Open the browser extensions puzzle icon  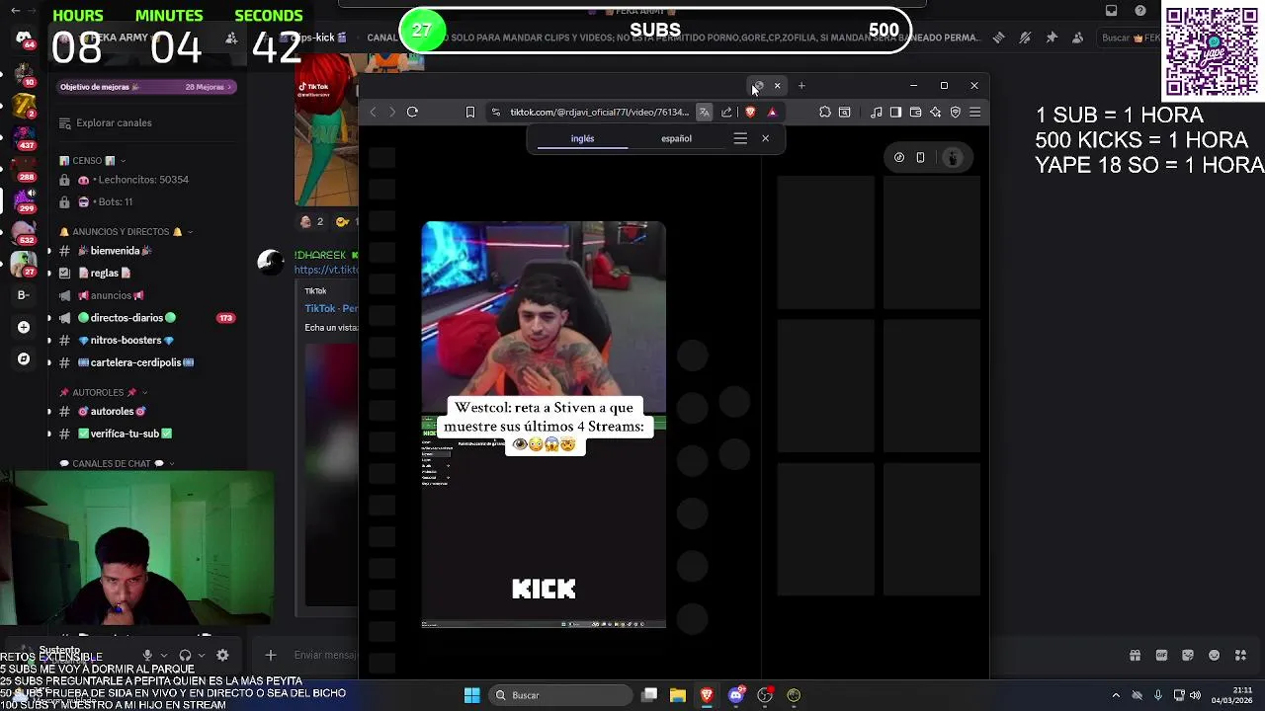(x=824, y=112)
